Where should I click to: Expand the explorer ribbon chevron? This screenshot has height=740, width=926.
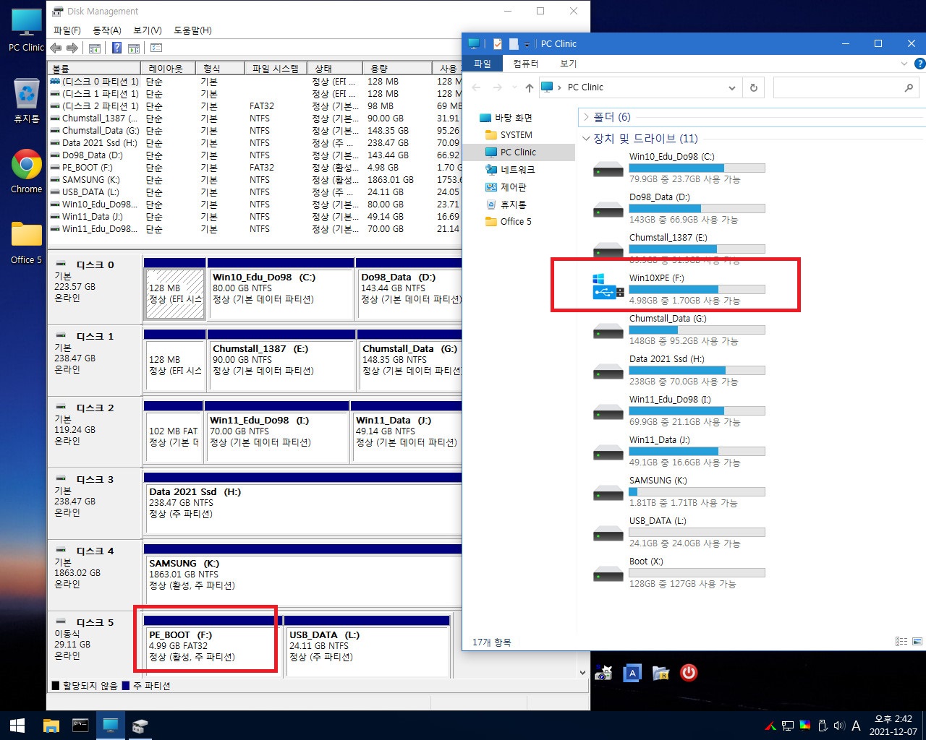904,64
